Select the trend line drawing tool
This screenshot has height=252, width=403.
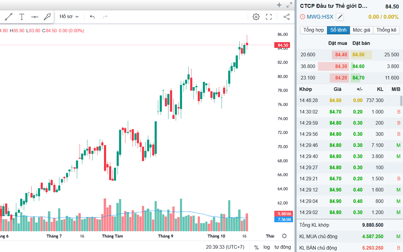pyautogui.click(x=9, y=17)
